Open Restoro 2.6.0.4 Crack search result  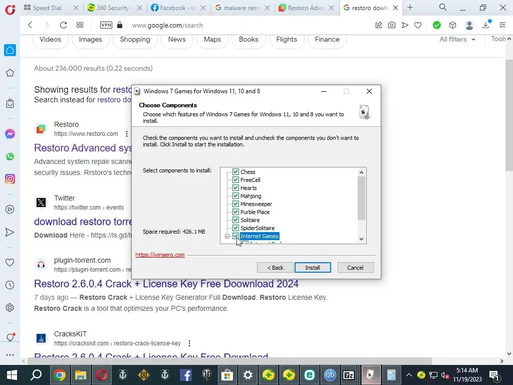coord(166,284)
